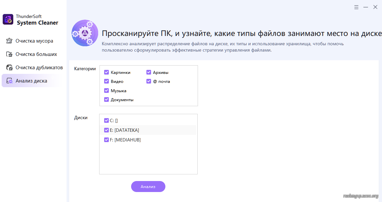Click the large files cleanup icon
This screenshot has height=202, width=382.
click(x=9, y=54)
